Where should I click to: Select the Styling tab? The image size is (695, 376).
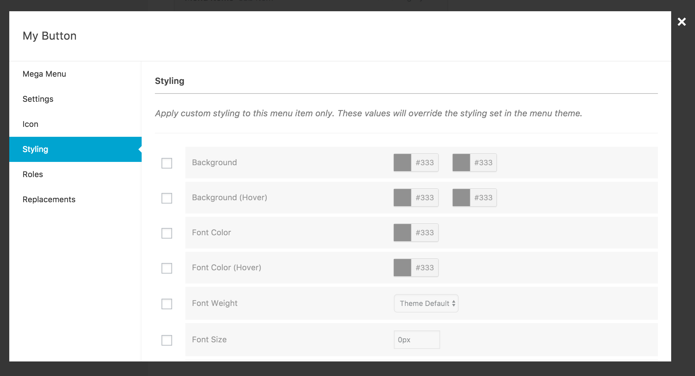point(35,149)
